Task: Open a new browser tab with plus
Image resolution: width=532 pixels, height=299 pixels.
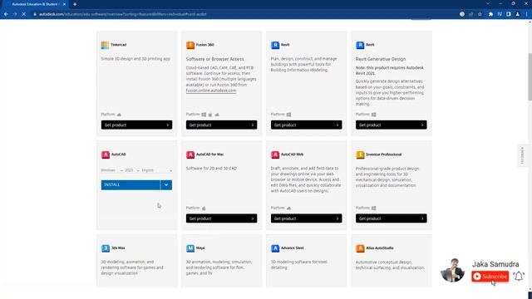Action: click(x=75, y=4)
